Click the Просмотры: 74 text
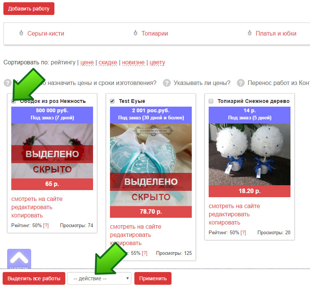The height and width of the screenshot is (287, 310). pyautogui.click(x=77, y=226)
